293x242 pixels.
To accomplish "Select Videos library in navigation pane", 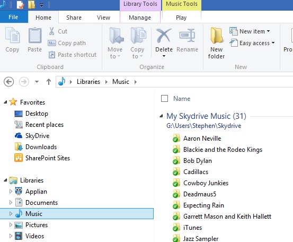I will coord(29,236).
